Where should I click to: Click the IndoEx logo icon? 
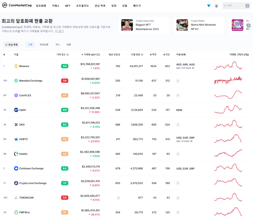16,154
